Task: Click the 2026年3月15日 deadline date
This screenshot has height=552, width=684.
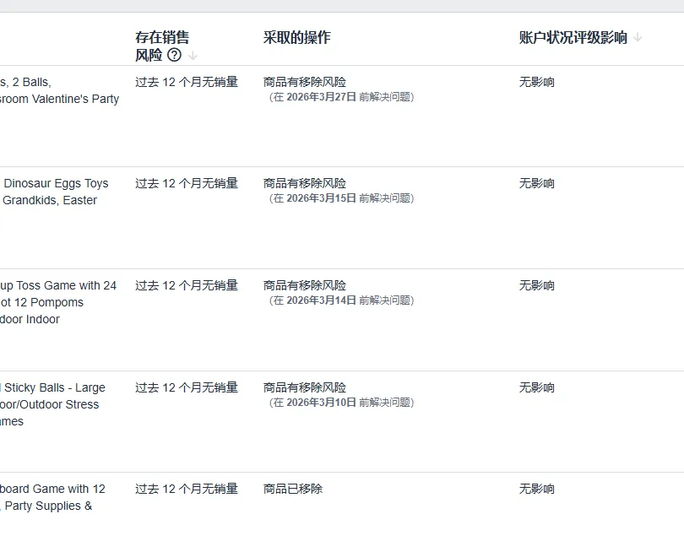Action: [x=321, y=198]
